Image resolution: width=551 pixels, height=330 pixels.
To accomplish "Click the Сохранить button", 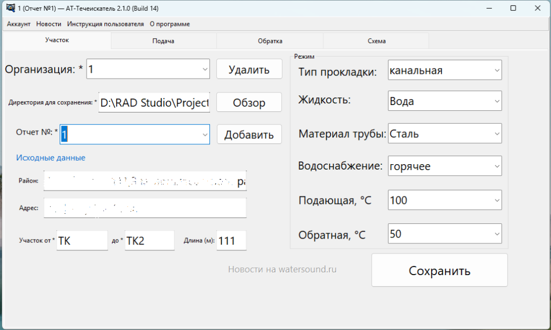I will [x=439, y=270].
